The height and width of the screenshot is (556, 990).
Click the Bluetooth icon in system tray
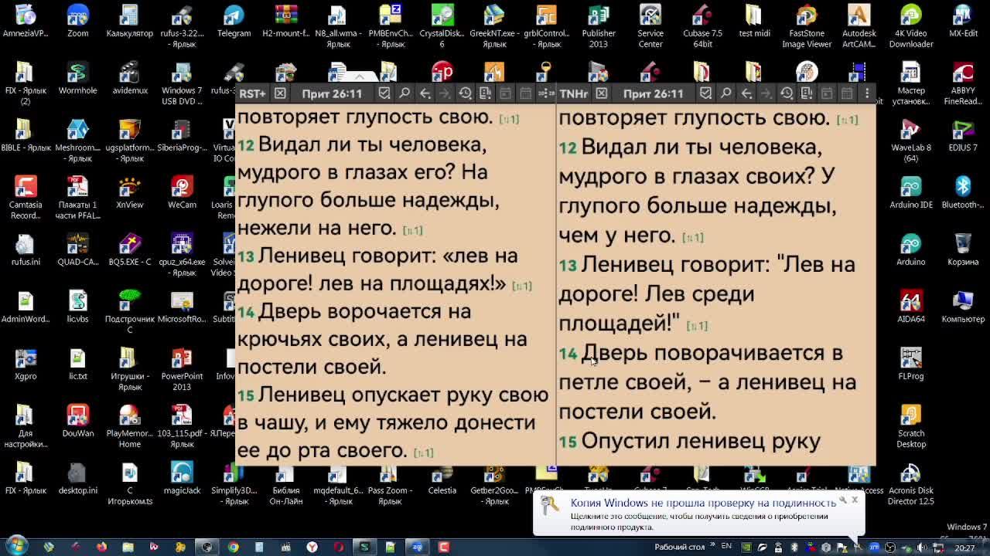tap(794, 548)
